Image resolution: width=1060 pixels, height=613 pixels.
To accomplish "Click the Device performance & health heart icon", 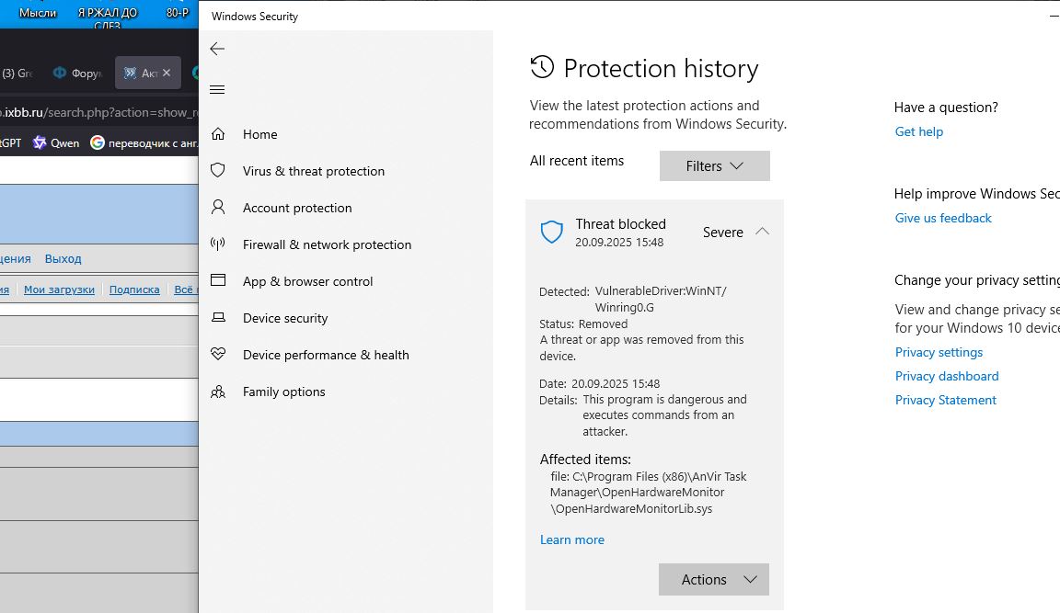I will tap(218, 355).
